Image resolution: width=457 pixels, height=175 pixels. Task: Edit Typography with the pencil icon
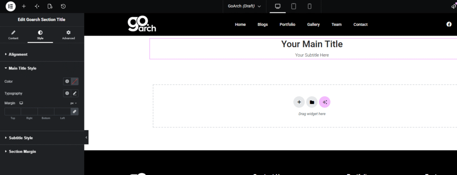pos(75,94)
